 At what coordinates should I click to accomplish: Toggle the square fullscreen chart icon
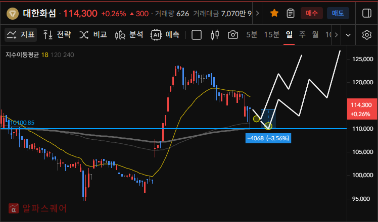coord(197,35)
